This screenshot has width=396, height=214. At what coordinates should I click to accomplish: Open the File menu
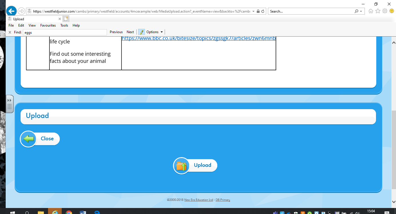[11, 25]
